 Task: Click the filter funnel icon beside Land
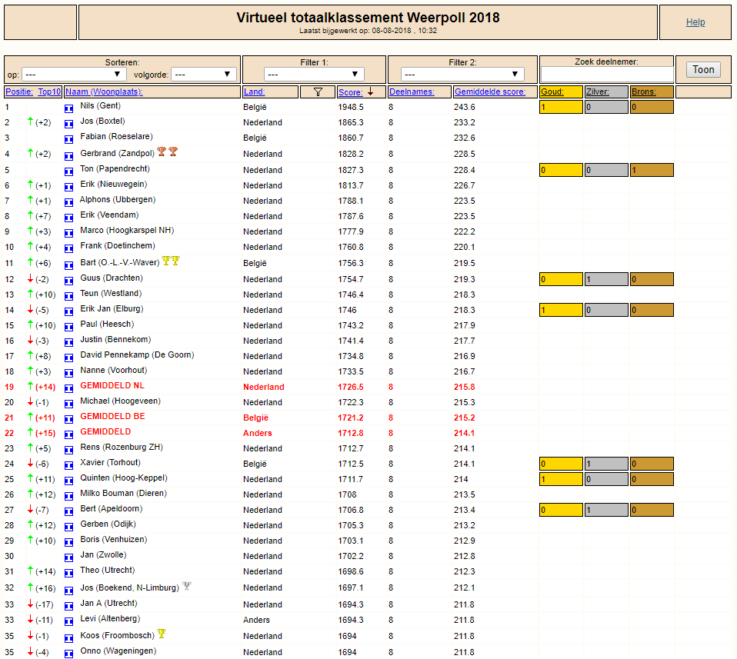318,92
